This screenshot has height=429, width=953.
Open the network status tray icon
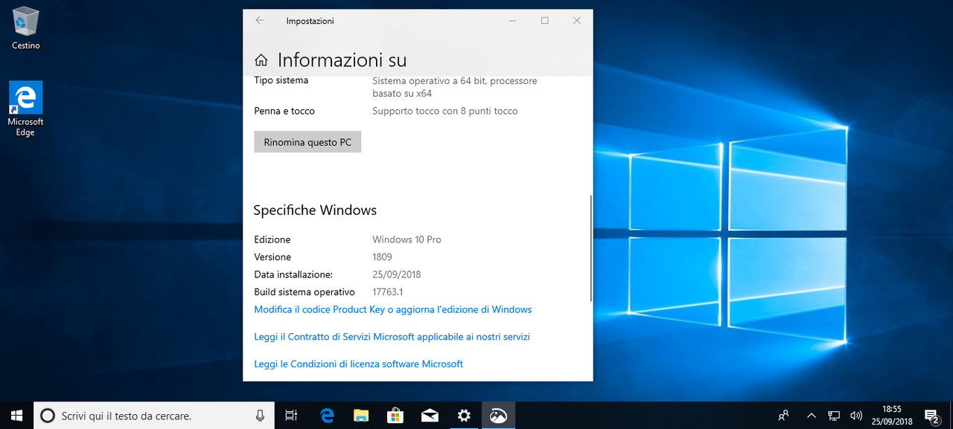(835, 416)
